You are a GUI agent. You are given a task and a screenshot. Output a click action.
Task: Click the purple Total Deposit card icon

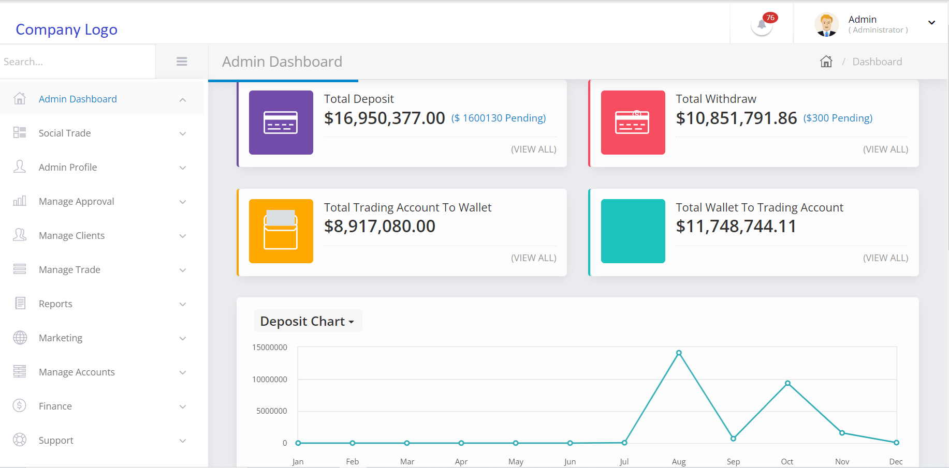point(281,123)
